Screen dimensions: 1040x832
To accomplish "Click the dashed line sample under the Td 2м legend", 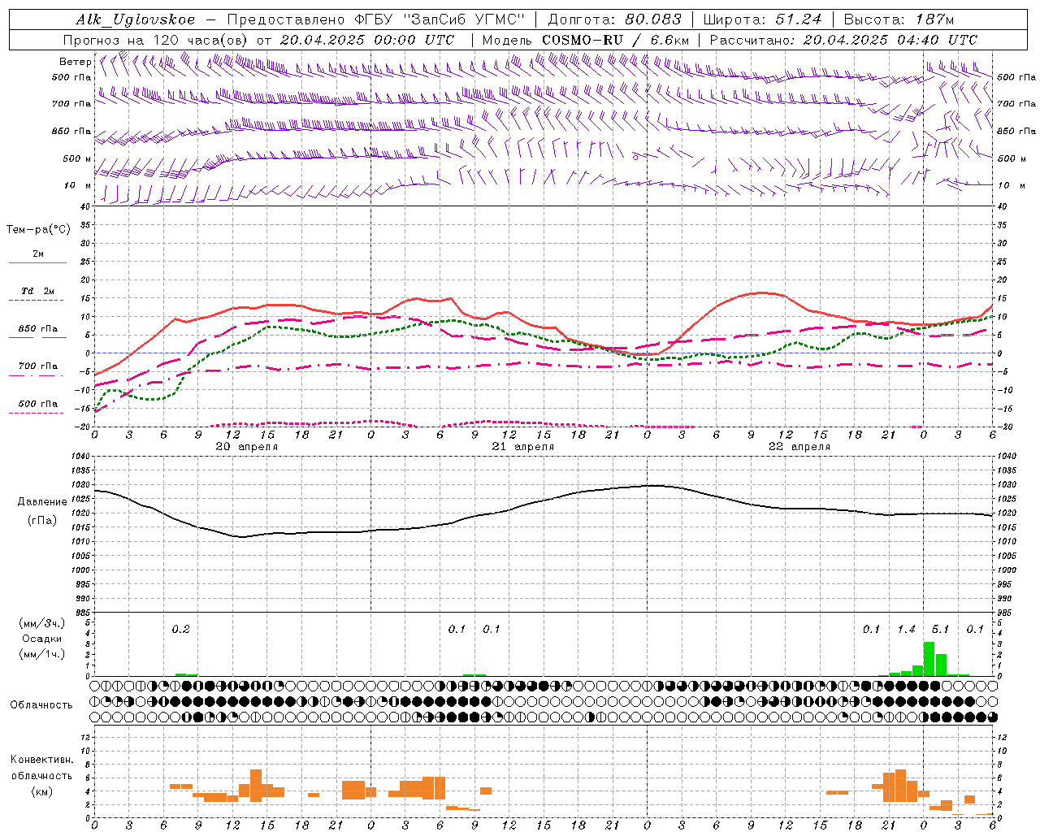I will click(x=38, y=301).
